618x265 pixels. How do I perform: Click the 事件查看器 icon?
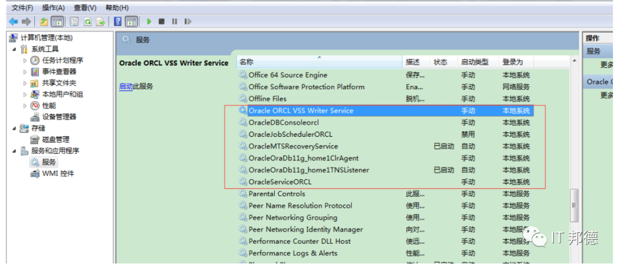pos(35,72)
